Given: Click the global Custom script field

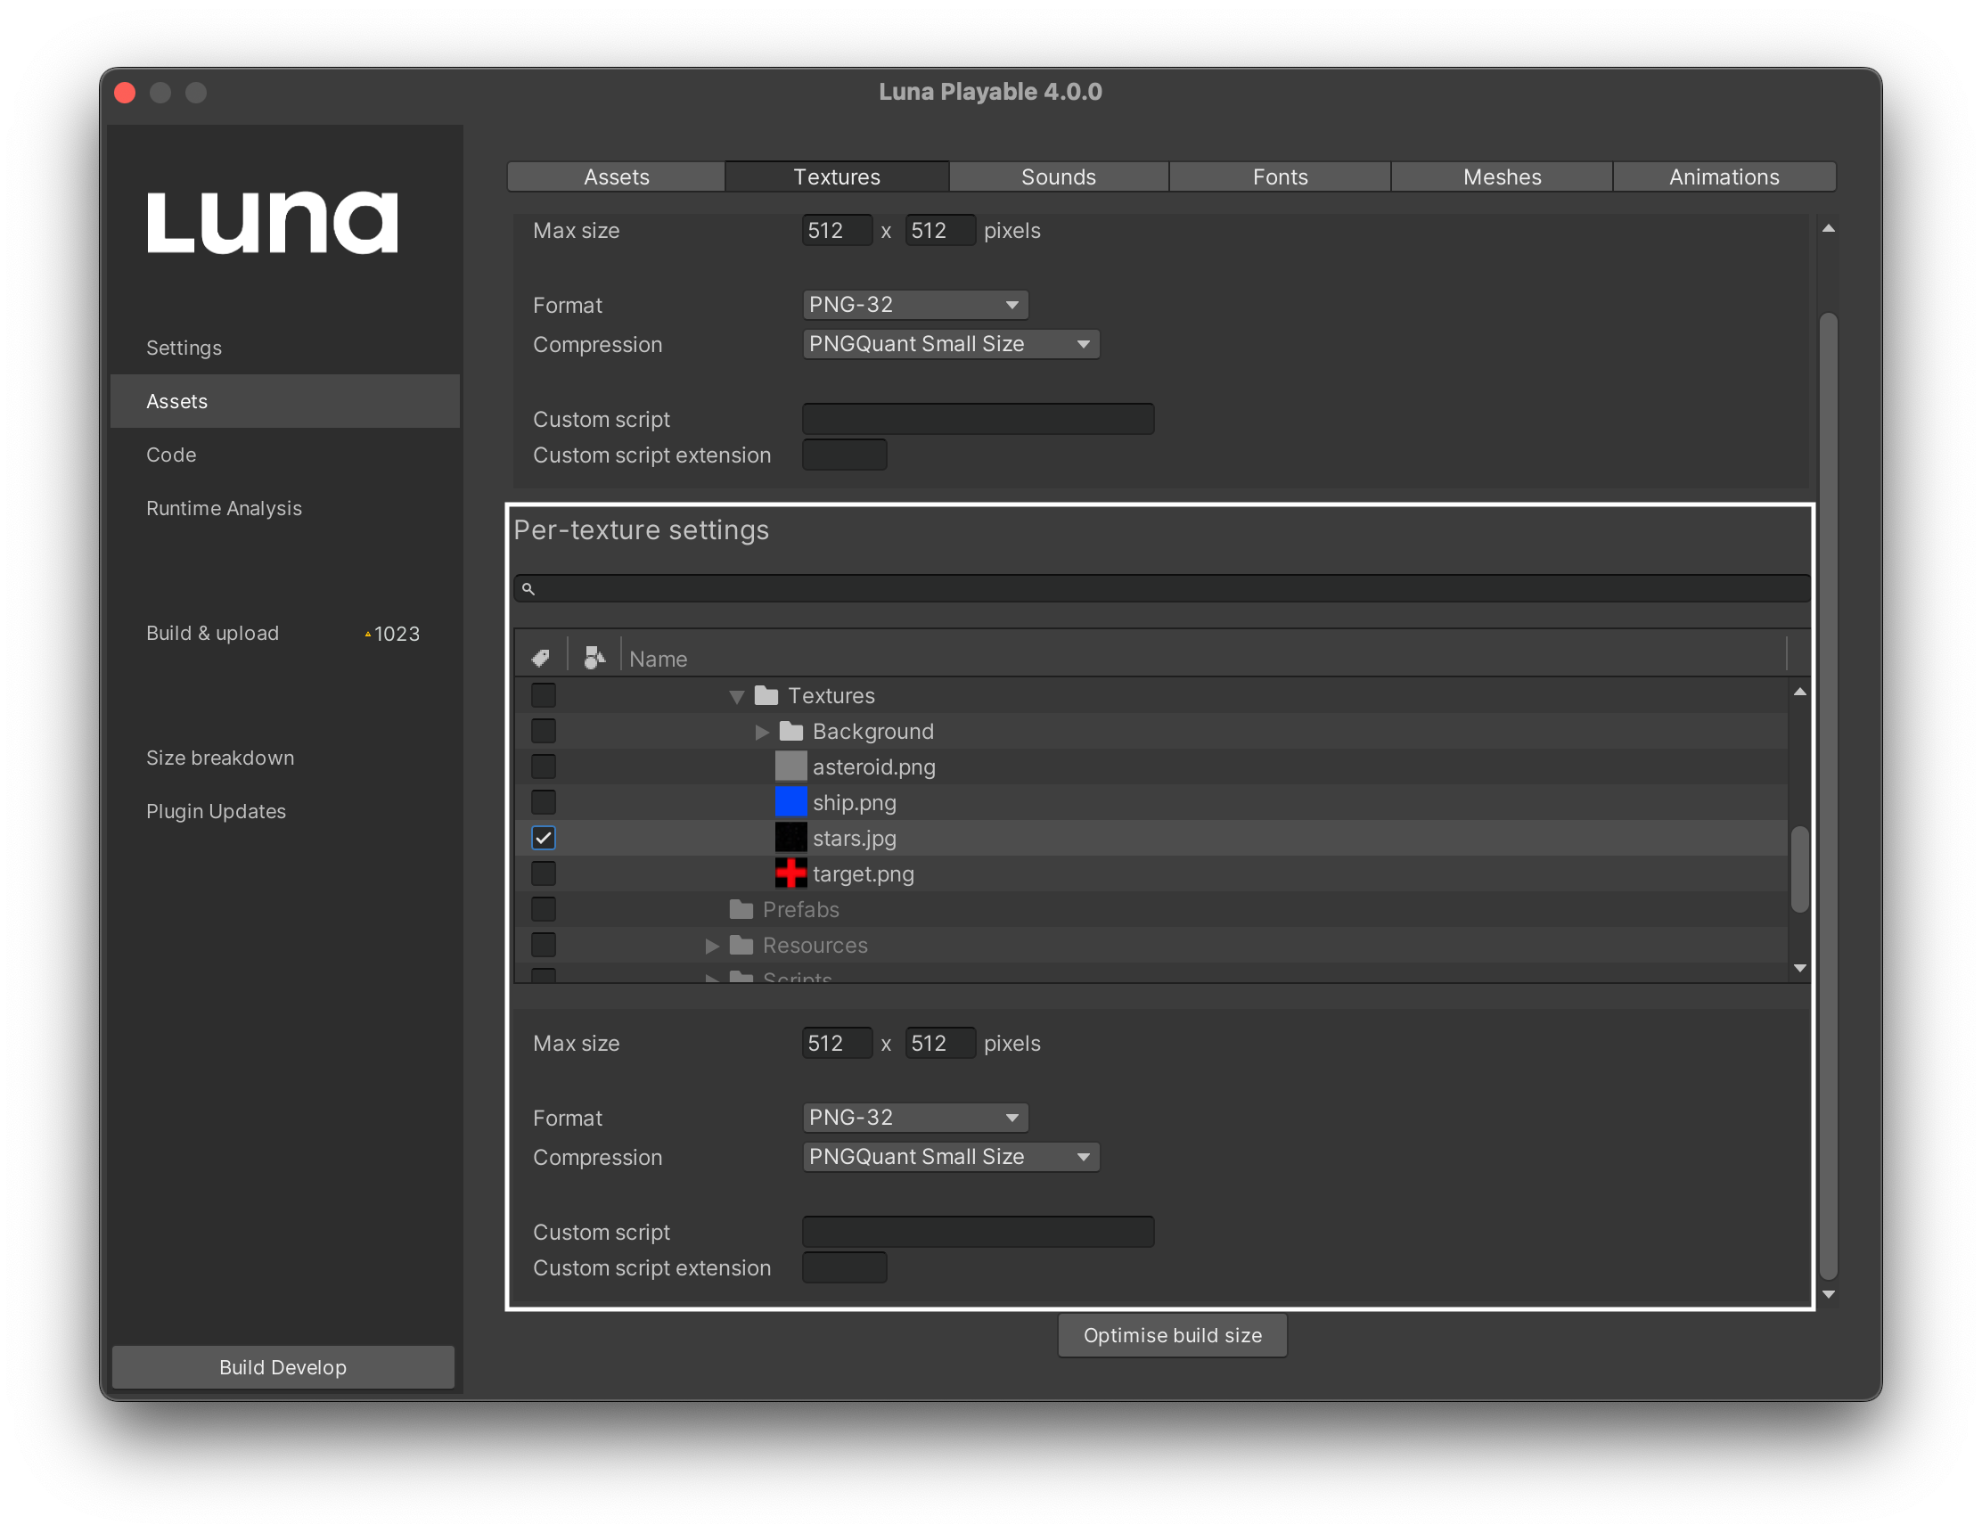Looking at the screenshot, I should coord(979,419).
